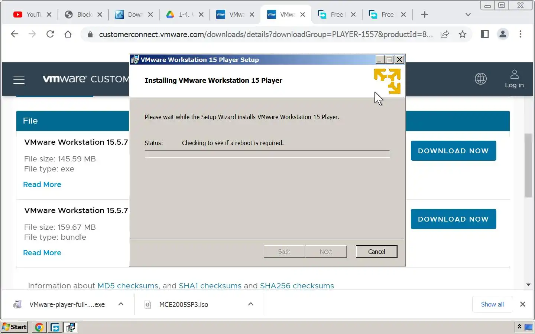
Task: Switch to the 1-4 Google Drive tab
Action: [179, 14]
